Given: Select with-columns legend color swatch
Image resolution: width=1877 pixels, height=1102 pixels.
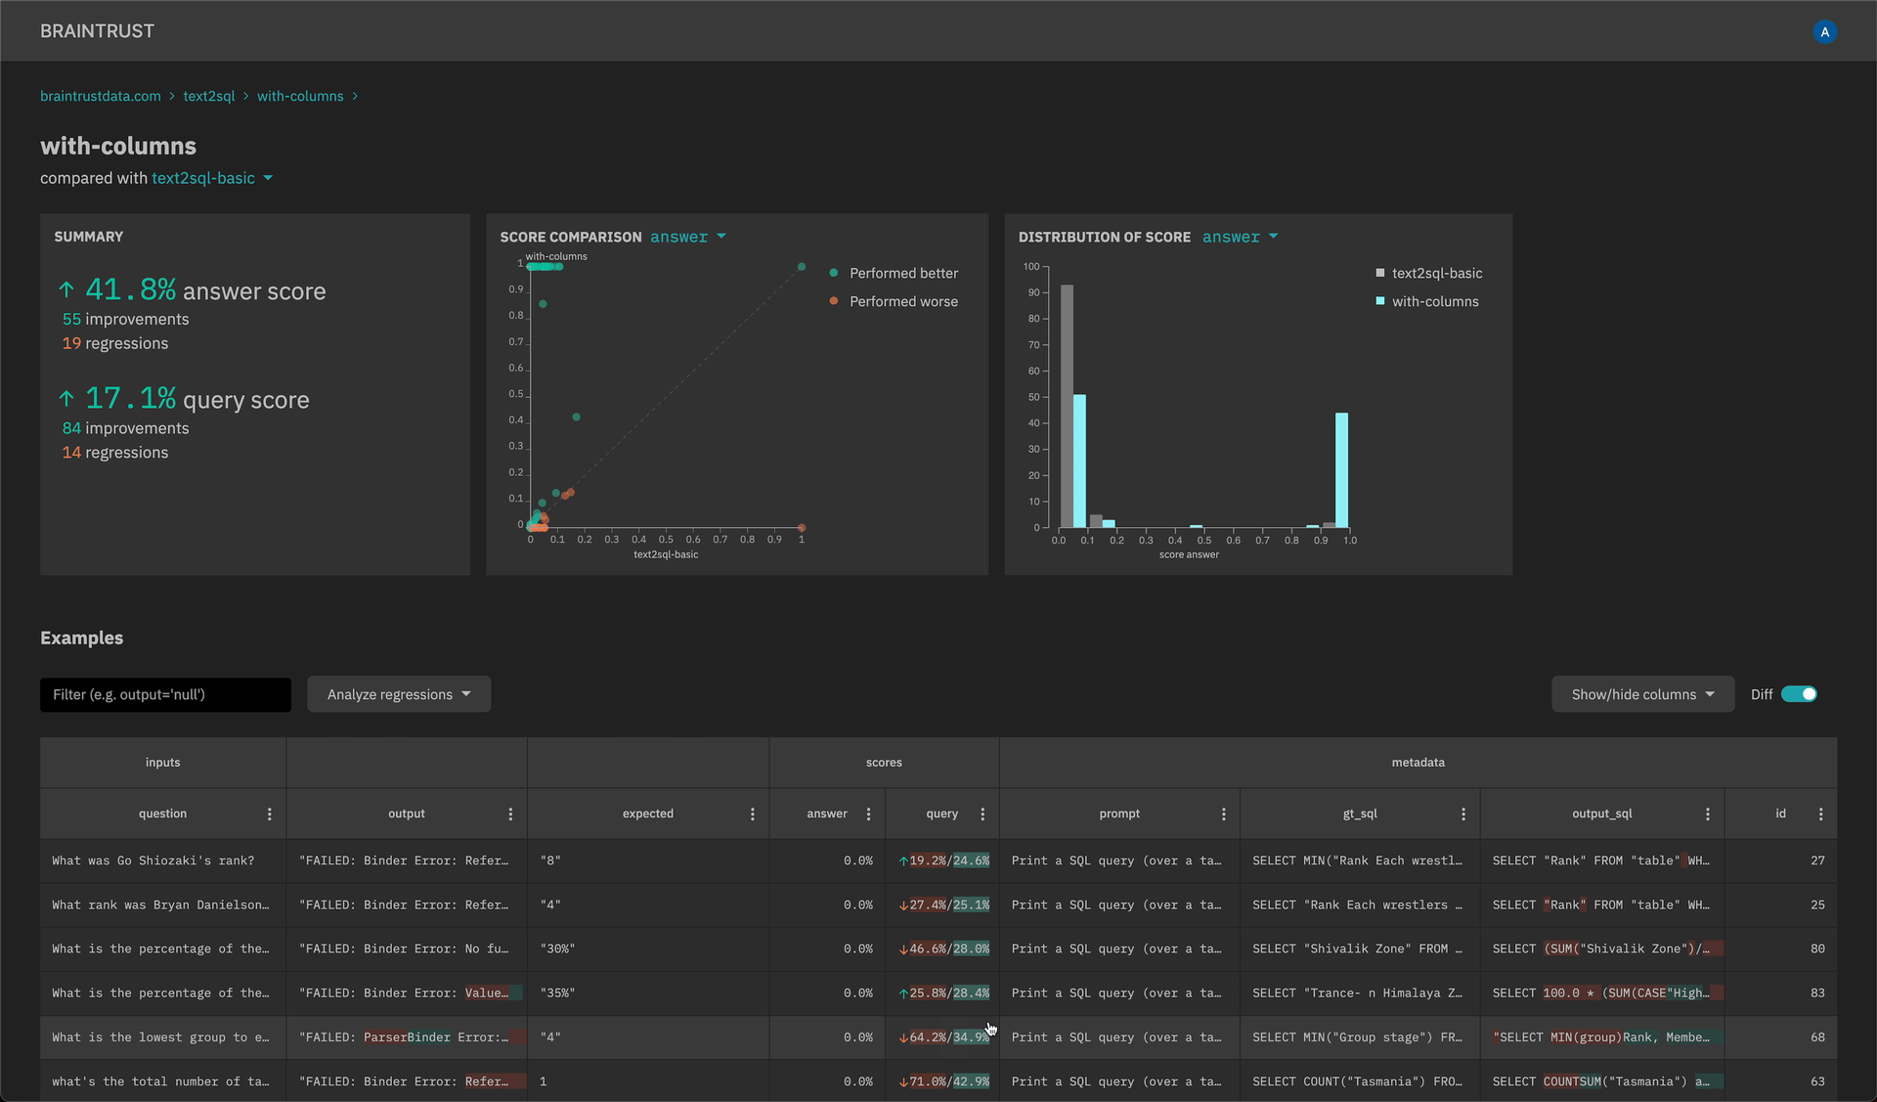Looking at the screenshot, I should 1380,301.
